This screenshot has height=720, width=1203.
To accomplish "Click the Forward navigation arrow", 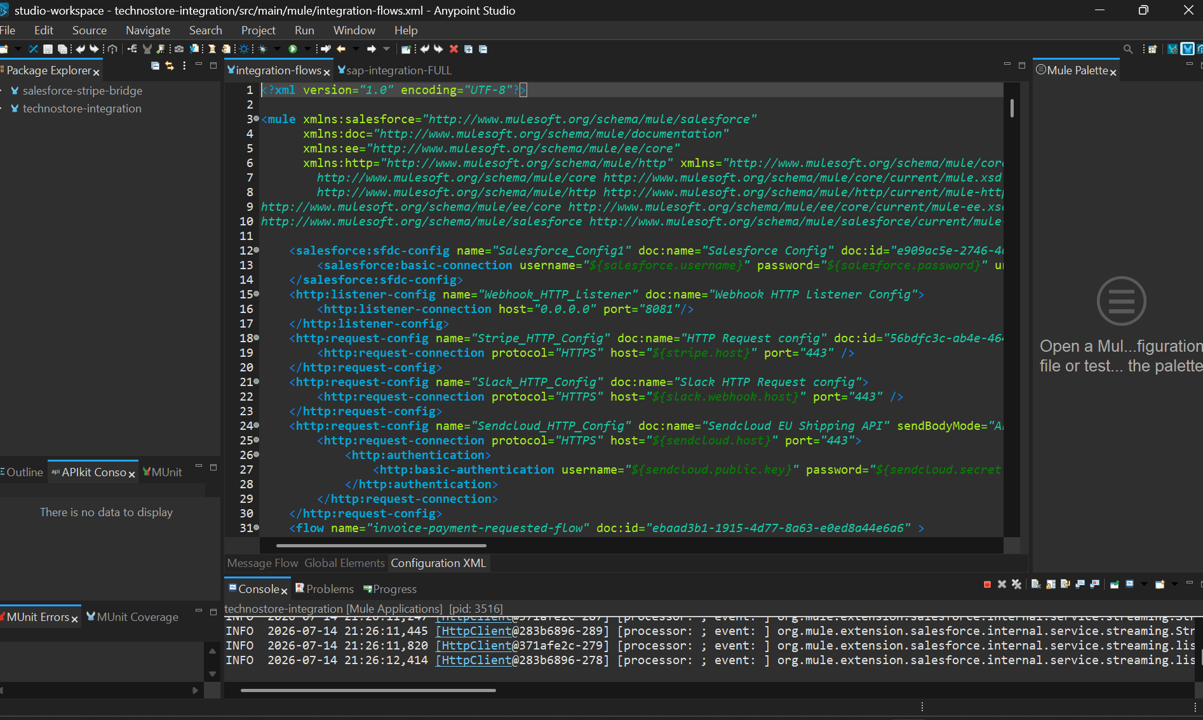I will tap(372, 49).
